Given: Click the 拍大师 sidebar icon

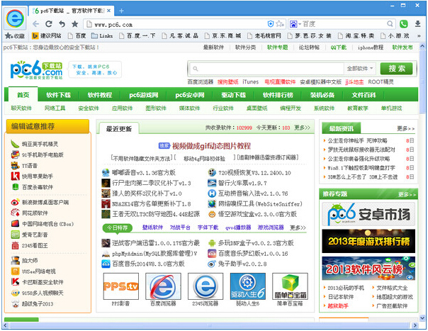Looking at the screenshot, I should (15, 261).
